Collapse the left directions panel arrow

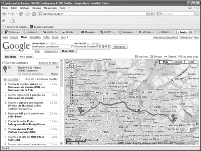tap(64, 103)
